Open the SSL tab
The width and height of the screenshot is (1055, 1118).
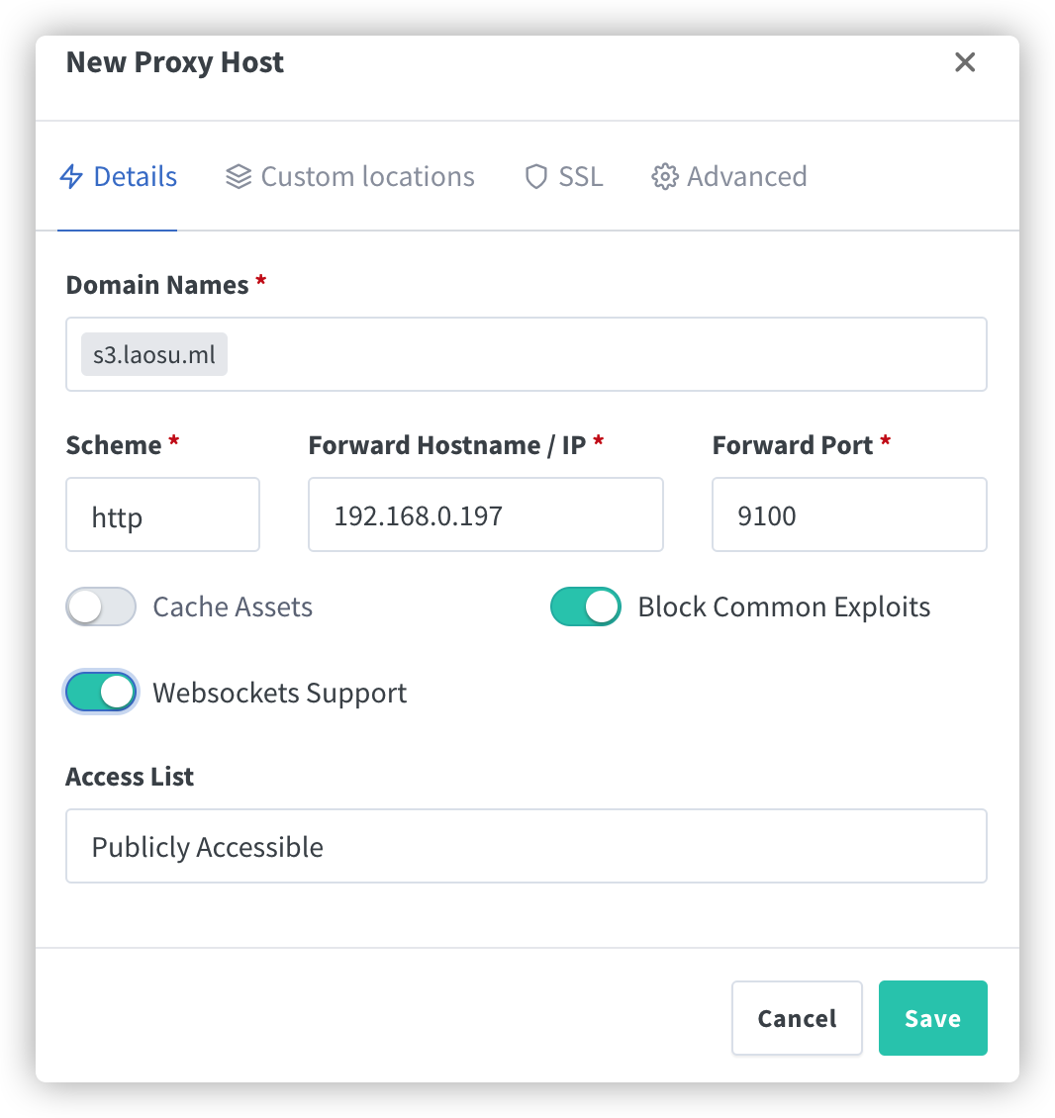tap(563, 176)
